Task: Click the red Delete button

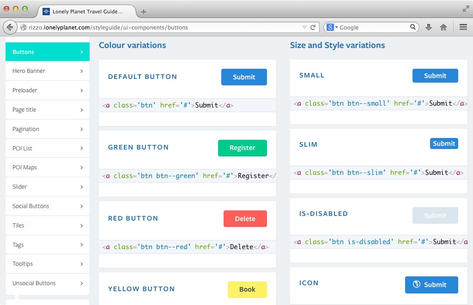Action: click(245, 219)
